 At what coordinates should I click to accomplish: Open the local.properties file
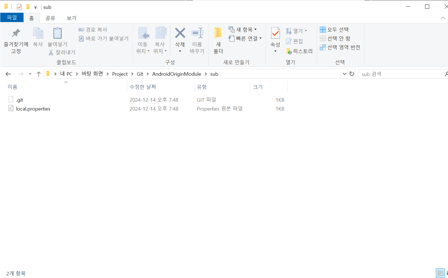click(33, 109)
